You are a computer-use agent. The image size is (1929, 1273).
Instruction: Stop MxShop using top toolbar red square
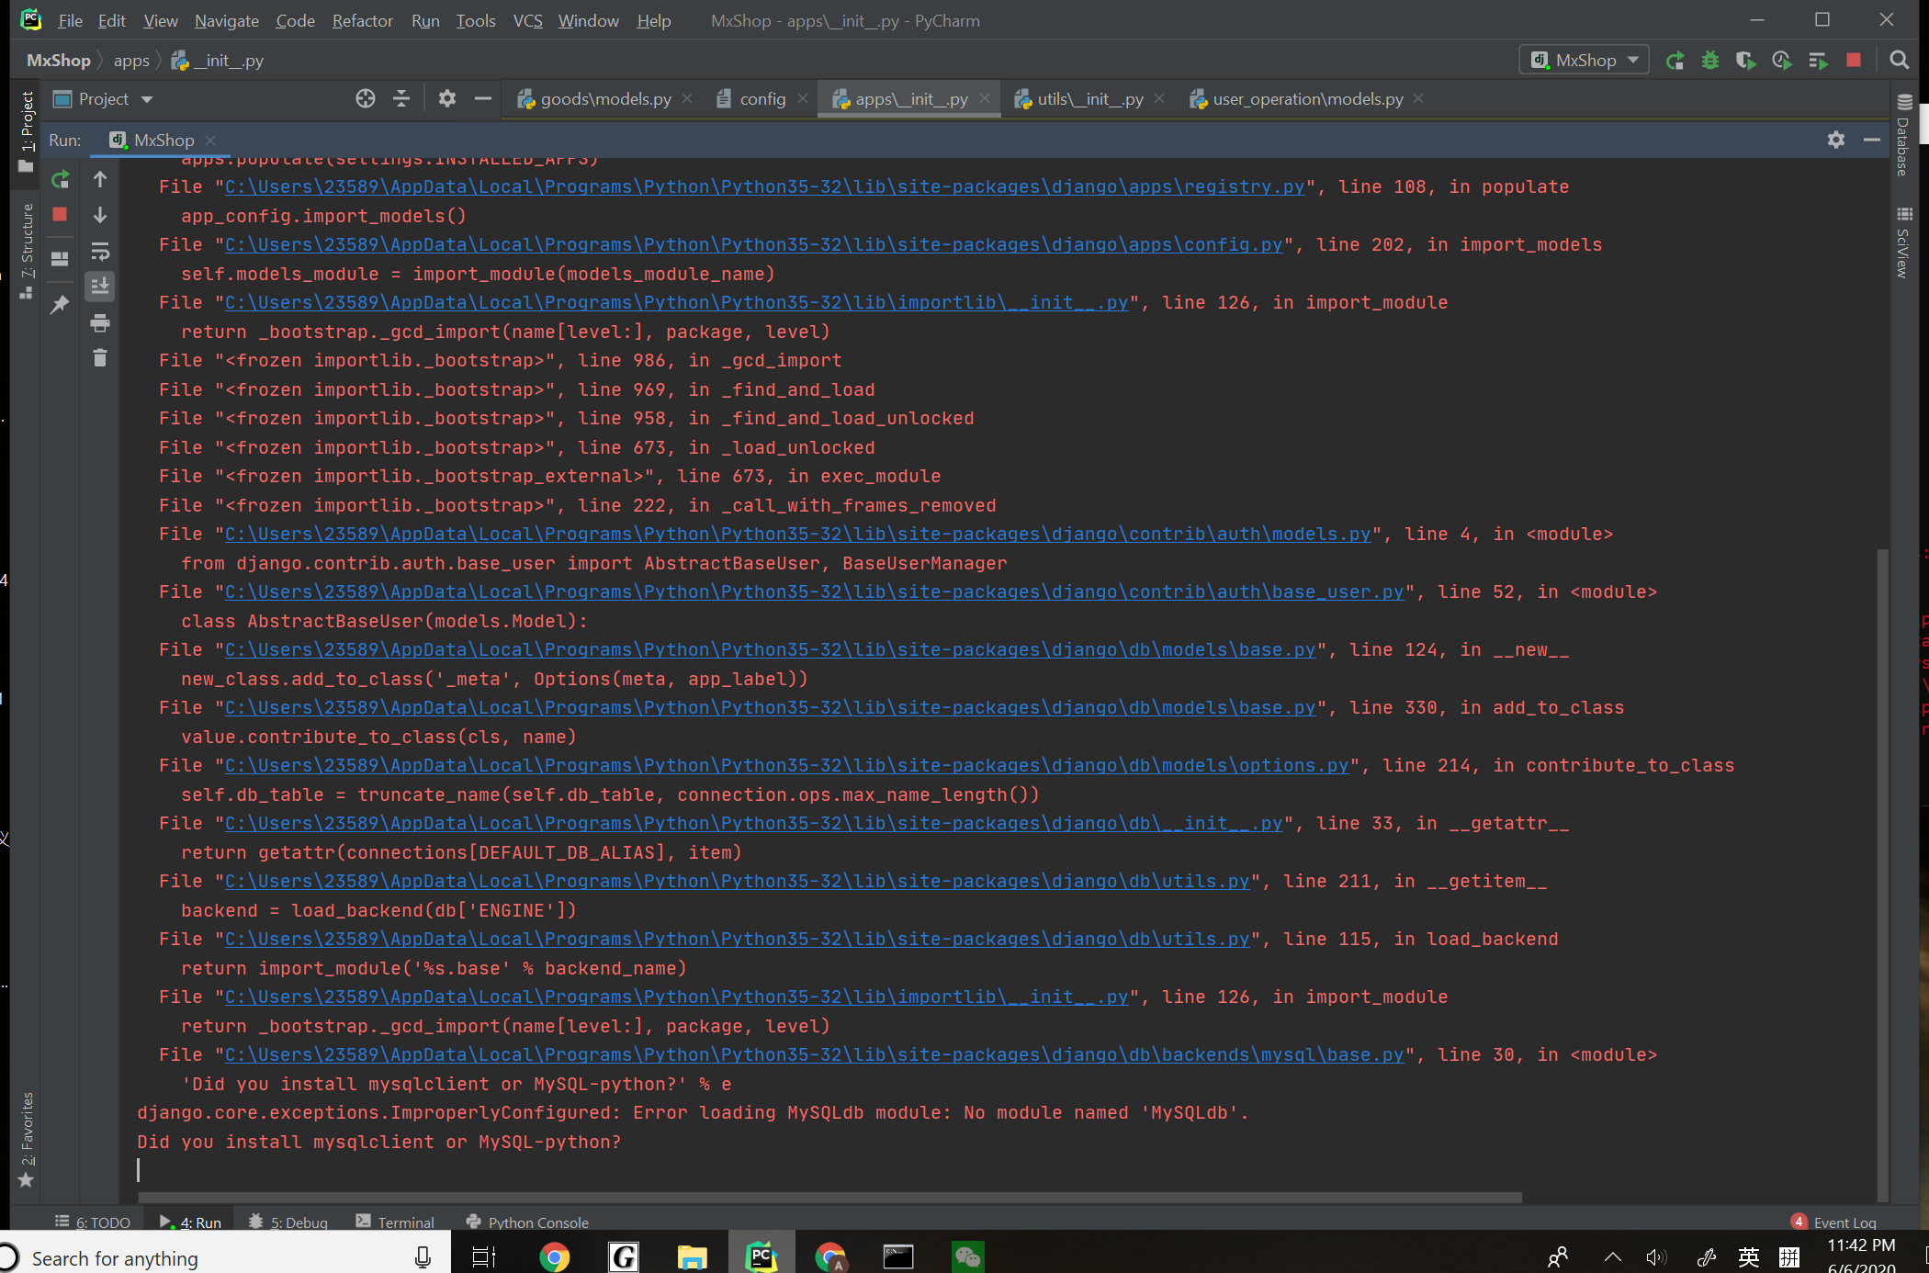coord(1853,61)
